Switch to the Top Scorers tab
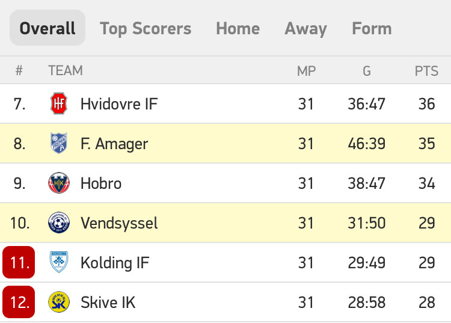 tap(146, 28)
